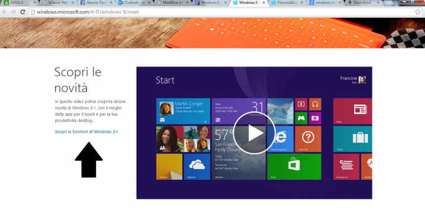Go back to previous page
The width and height of the screenshot is (425, 215).
coord(4,12)
